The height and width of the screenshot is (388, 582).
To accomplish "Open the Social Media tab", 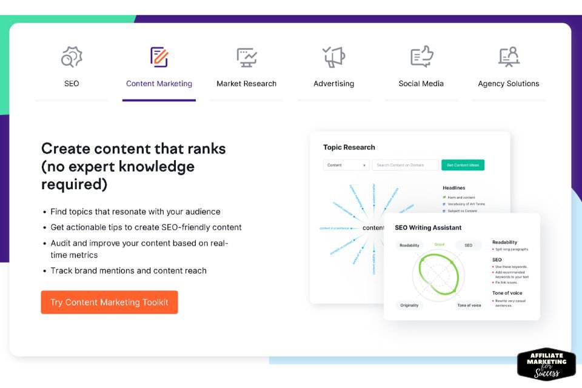I will click(x=421, y=84).
